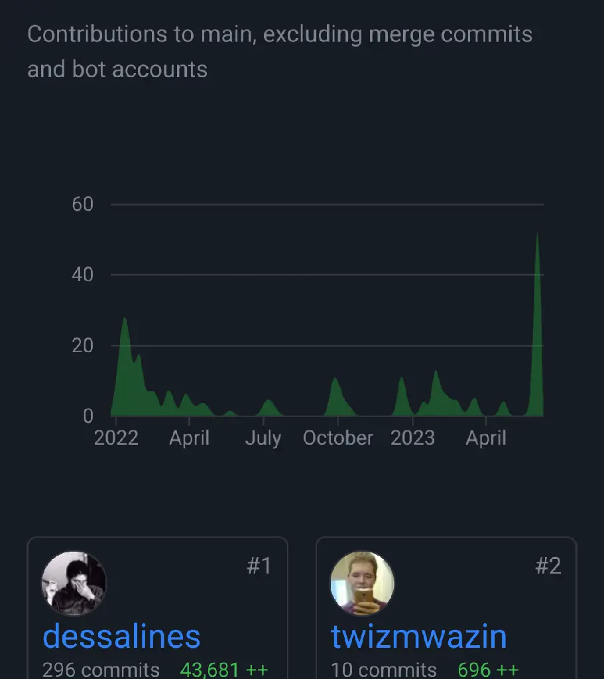Screen dimensions: 604x679
Task: Click the 40 gridline label
Action: 83,275
